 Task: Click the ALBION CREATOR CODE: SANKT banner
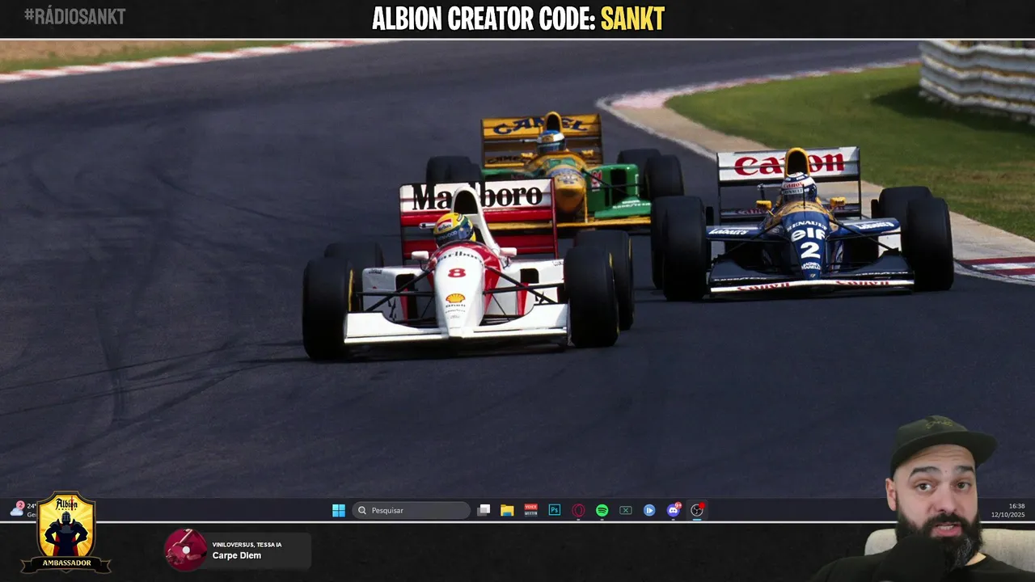click(518, 19)
